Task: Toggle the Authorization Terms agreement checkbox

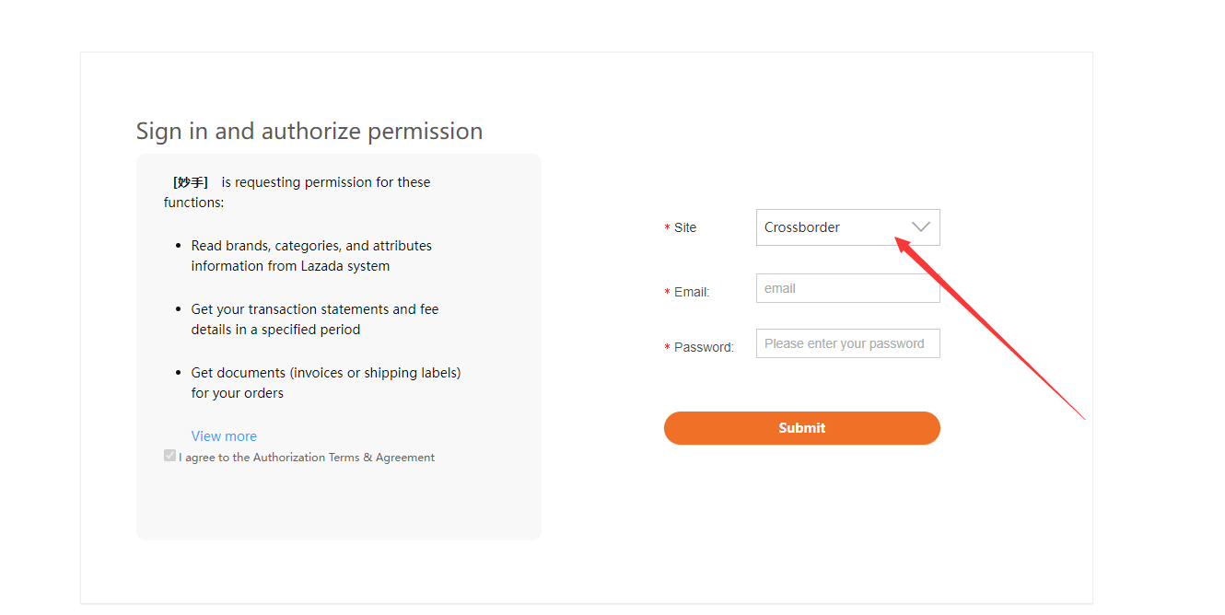Action: [x=169, y=456]
